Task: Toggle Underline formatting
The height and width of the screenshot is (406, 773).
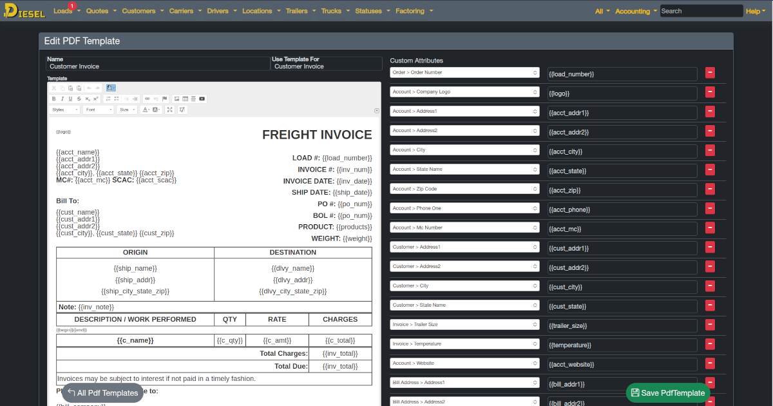Action: 70,99
